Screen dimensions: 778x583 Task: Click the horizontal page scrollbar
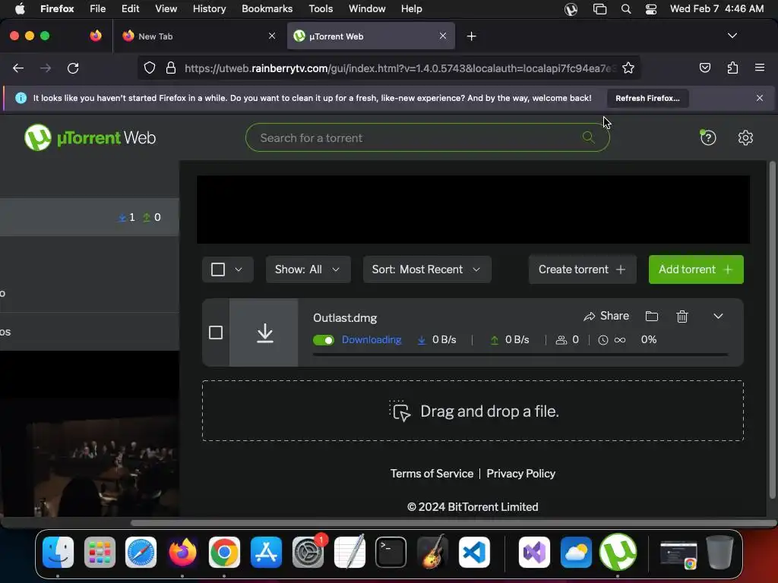453,523
